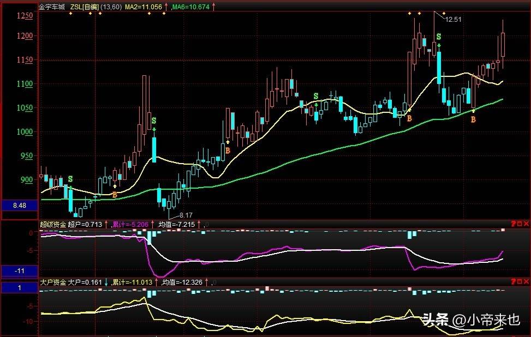Maximize the 大户资金 indicator panel
531x337 pixels.
click(520, 281)
